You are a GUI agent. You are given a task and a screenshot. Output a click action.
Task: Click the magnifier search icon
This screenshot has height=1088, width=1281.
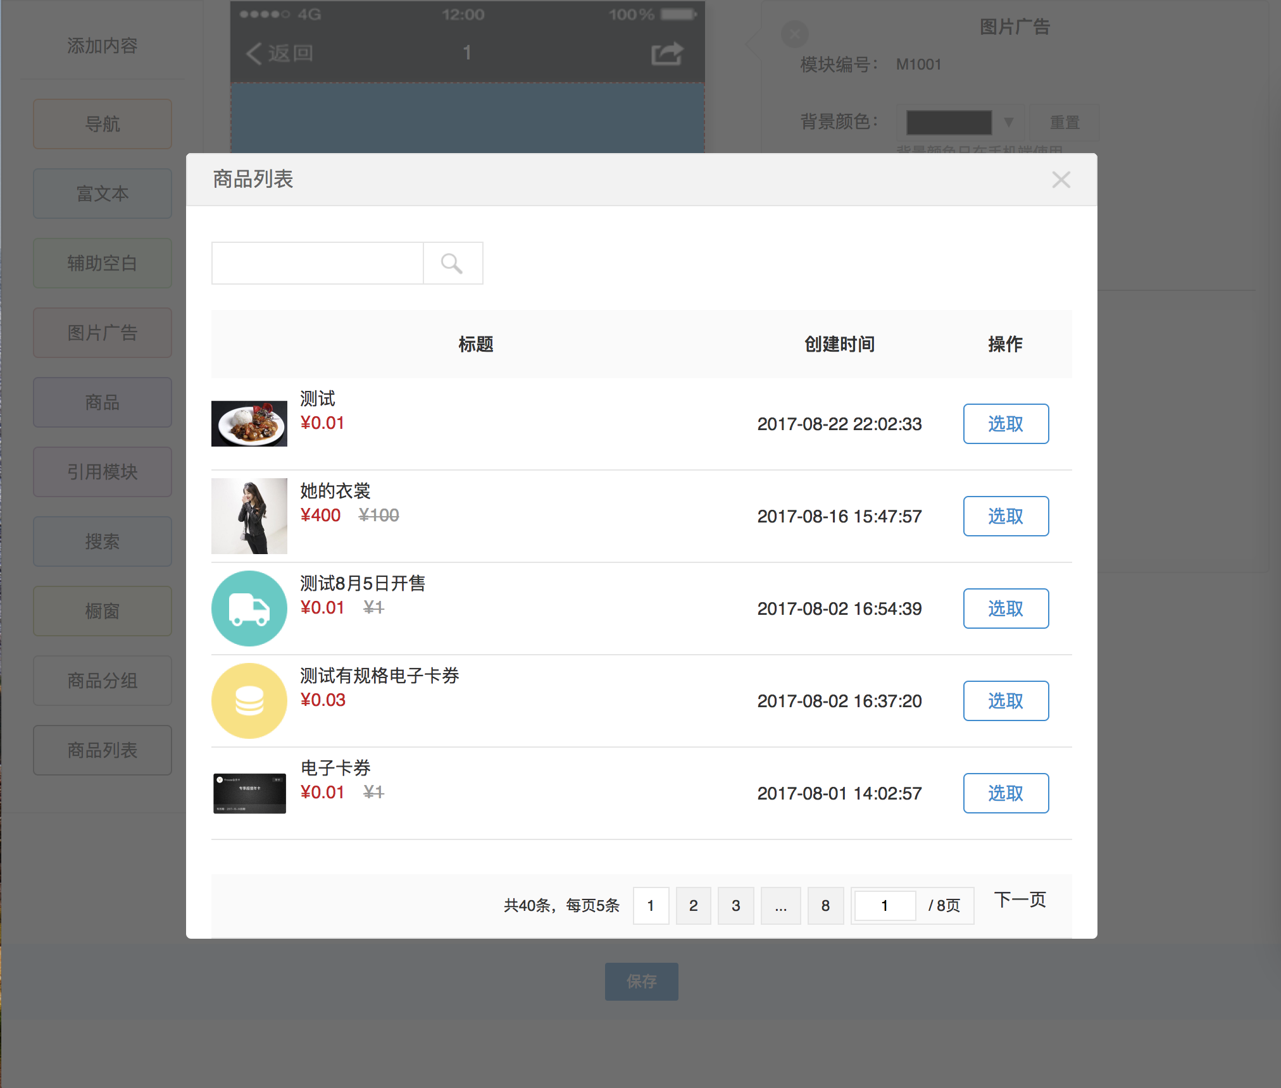coord(452,263)
